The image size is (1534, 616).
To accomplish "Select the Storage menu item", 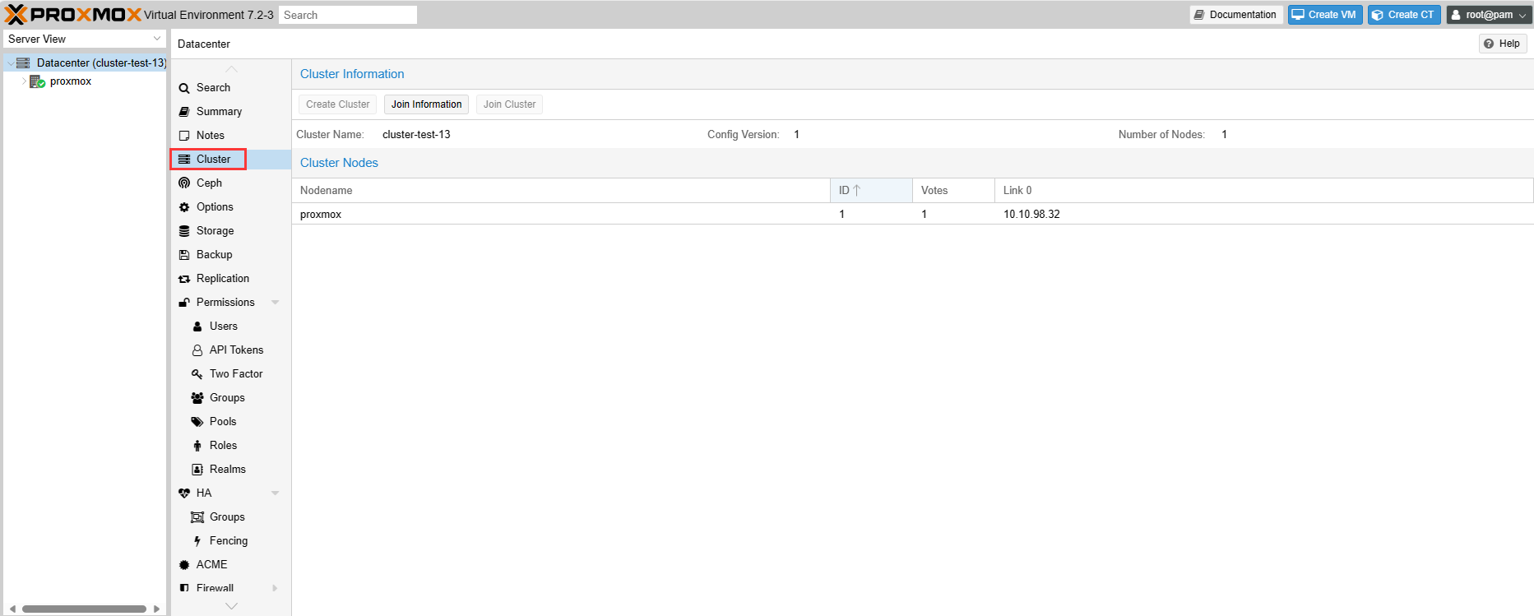I will point(231,231).
